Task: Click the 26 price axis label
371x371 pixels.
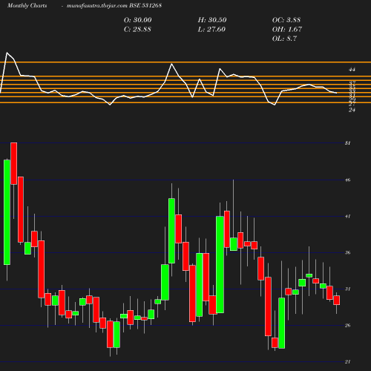Action: coord(348,325)
